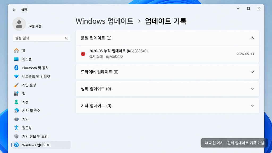The width and height of the screenshot is (272, 153).
Task: Select the time and language globe icon
Action: [x=16, y=111]
